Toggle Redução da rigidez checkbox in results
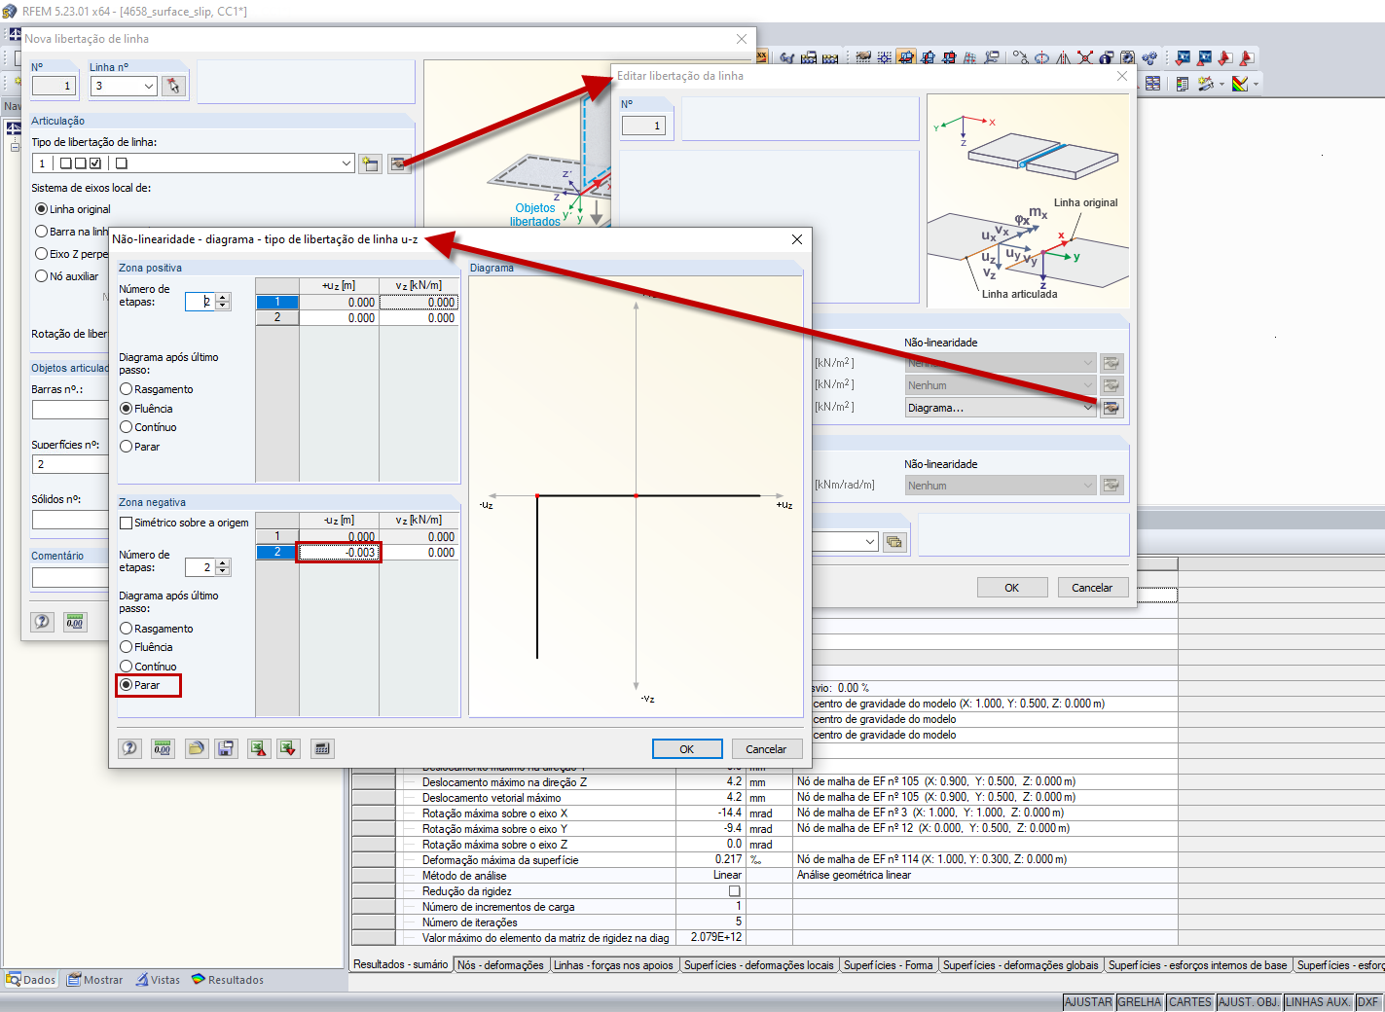 pos(735,891)
